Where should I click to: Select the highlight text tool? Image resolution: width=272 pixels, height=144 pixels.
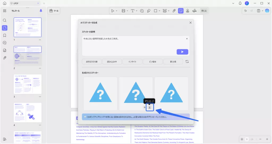coord(123,11)
